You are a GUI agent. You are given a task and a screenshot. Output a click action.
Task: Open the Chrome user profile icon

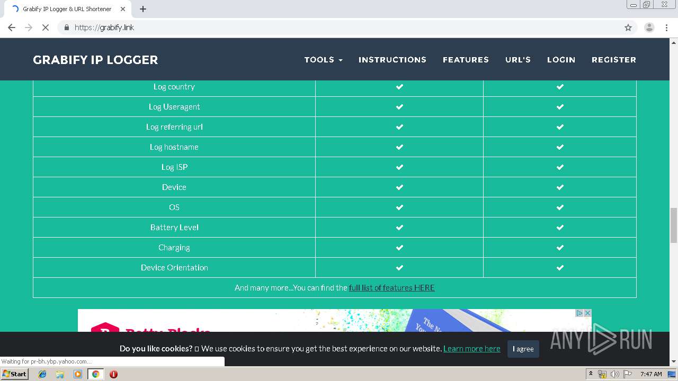tap(649, 28)
